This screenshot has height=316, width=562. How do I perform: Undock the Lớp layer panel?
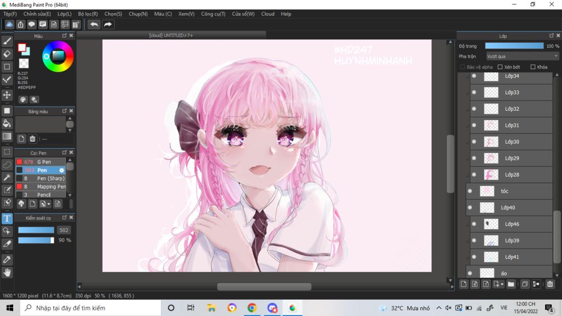pyautogui.click(x=552, y=36)
